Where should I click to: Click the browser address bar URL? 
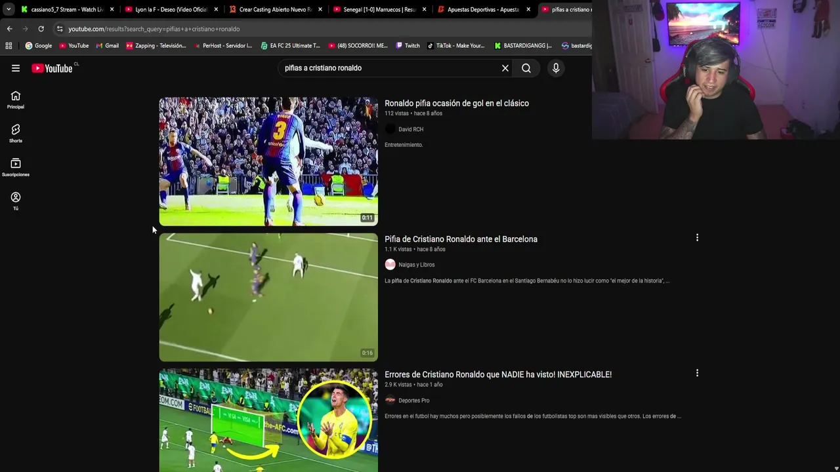(x=154, y=29)
